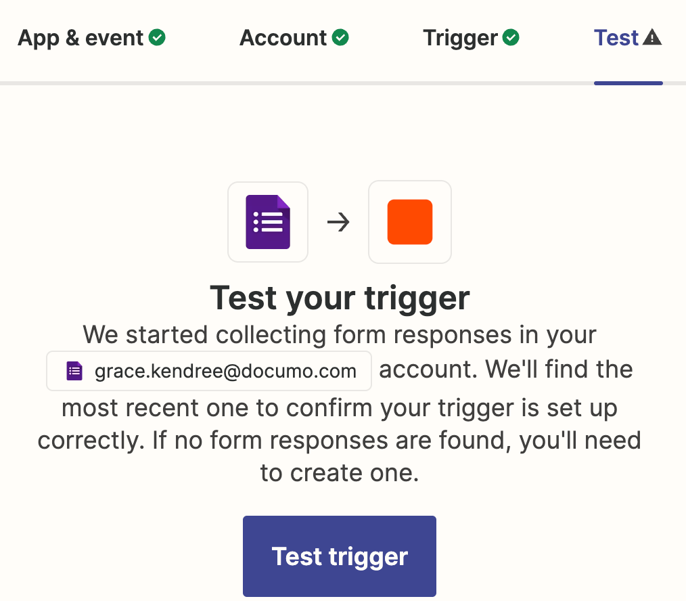The height and width of the screenshot is (601, 686).
Task: Select the Test tab
Action: (628, 38)
